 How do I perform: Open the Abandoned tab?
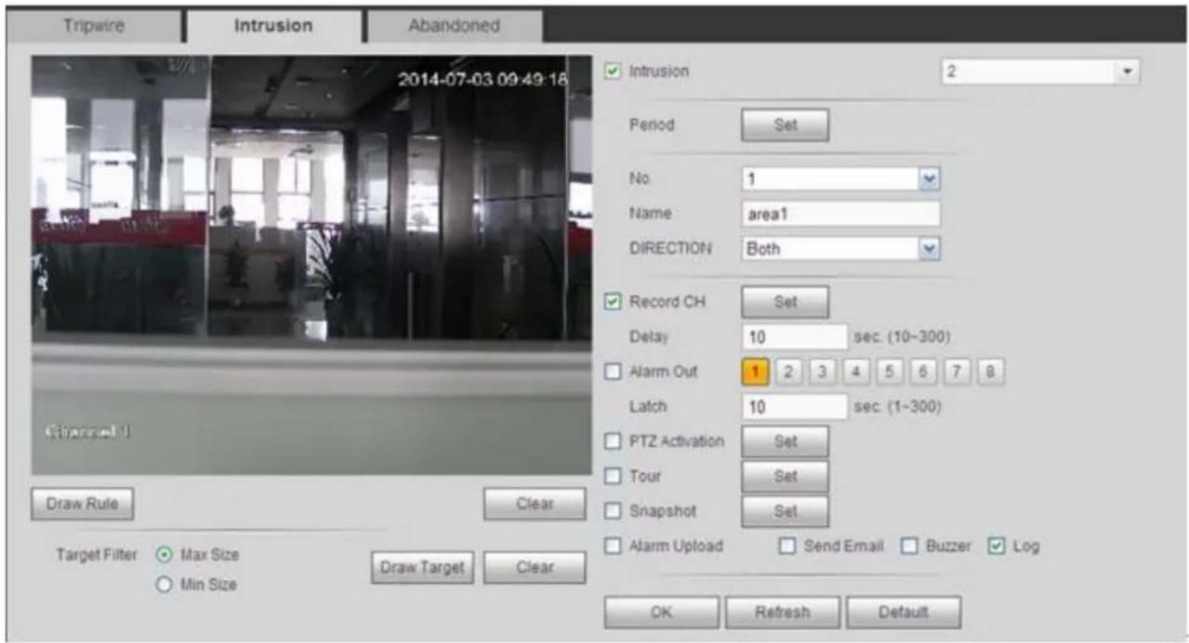[454, 26]
